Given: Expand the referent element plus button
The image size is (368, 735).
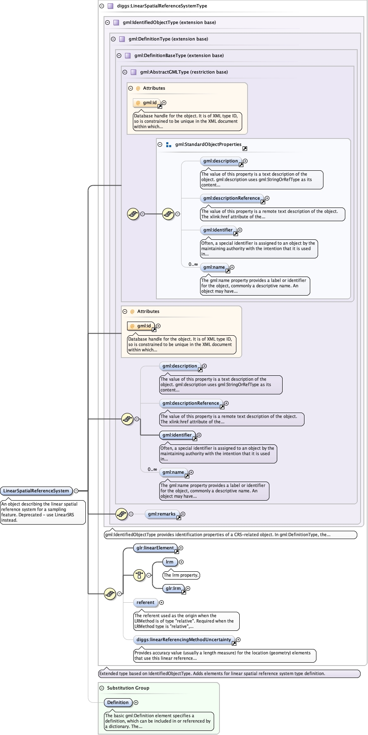Looking at the screenshot, I should pos(161,603).
